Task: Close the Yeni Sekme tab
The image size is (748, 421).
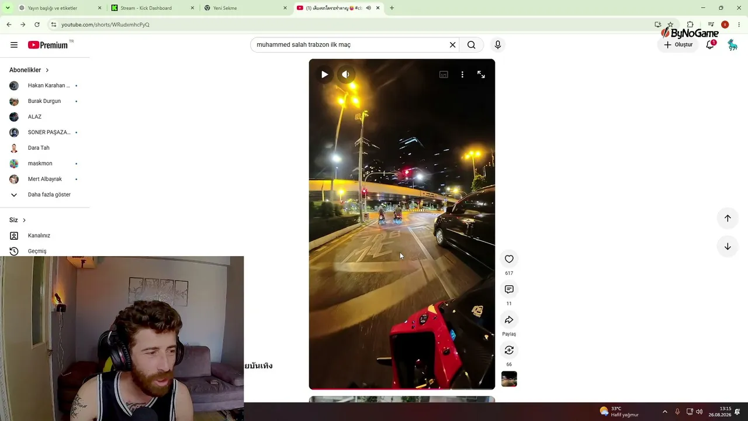Action: click(285, 8)
